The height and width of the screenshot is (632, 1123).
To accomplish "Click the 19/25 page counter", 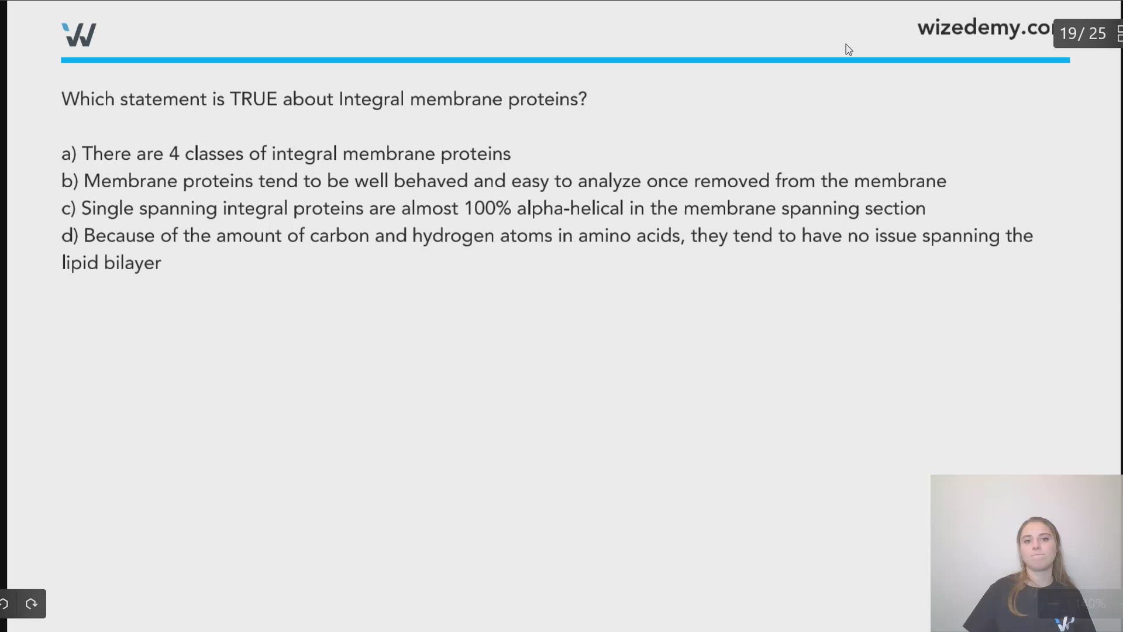I will [x=1083, y=34].
